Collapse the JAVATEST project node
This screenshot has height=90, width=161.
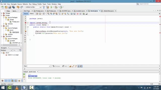pyautogui.click(x=2, y=36)
